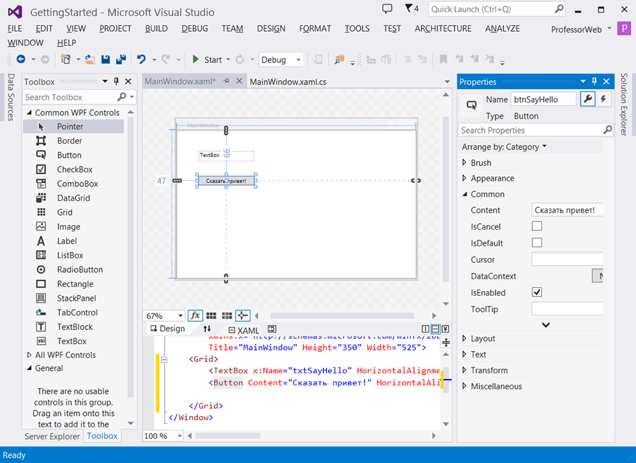The width and height of the screenshot is (636, 463).
Task: Toggle the fx effects button in designer
Action: coord(195,315)
